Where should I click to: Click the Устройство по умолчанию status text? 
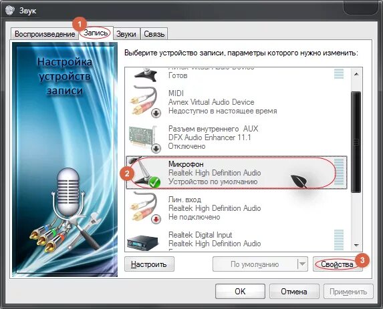pos(213,182)
